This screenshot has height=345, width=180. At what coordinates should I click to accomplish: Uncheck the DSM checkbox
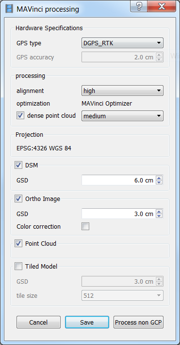[x=18, y=165]
